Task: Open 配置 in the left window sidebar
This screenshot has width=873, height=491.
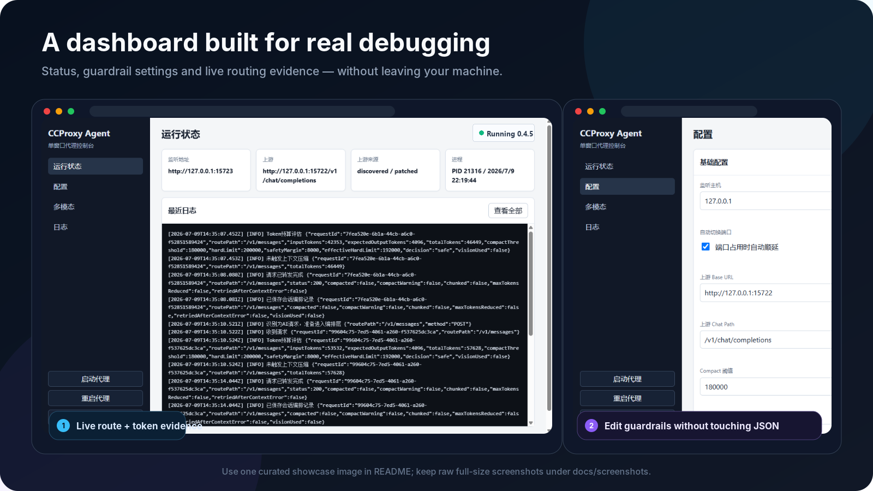Action: [95, 187]
